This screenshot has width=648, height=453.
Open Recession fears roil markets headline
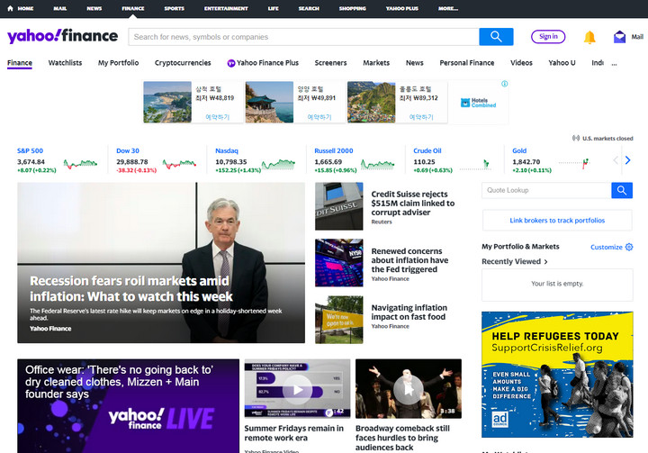tap(131, 289)
